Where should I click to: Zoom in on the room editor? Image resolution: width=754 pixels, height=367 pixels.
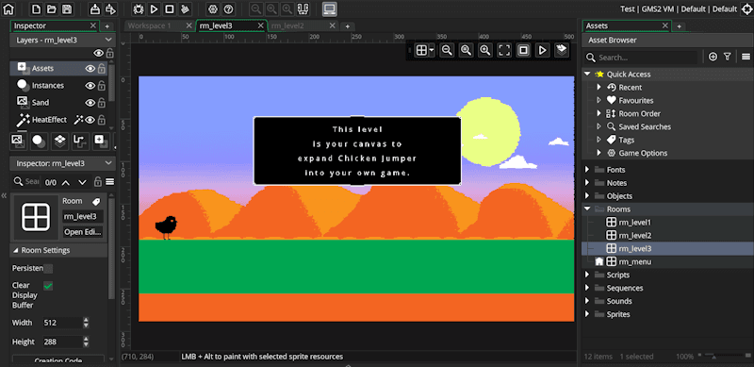tap(485, 50)
